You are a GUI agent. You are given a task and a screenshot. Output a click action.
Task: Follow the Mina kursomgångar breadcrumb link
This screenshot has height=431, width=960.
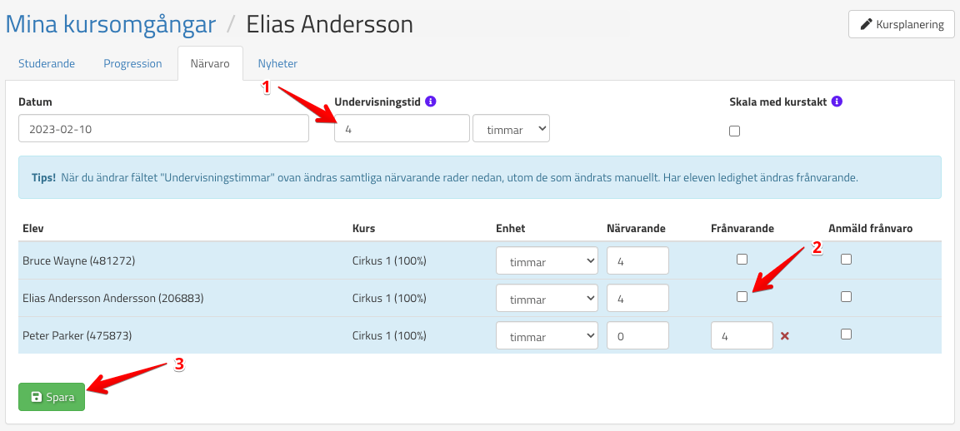tap(111, 24)
